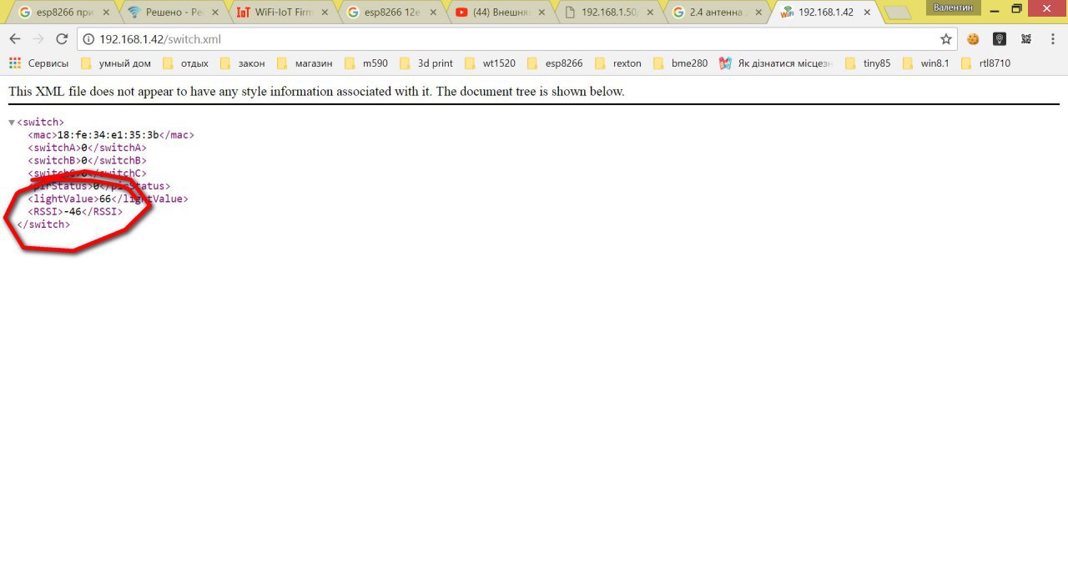The height and width of the screenshot is (579, 1068).
Task: Open the wt1520 bookmark folder
Action: click(x=491, y=63)
